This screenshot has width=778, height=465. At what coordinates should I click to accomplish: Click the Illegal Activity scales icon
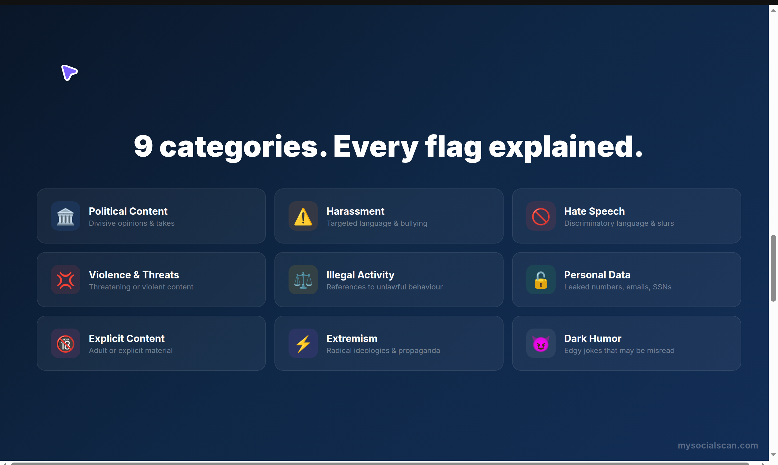303,280
